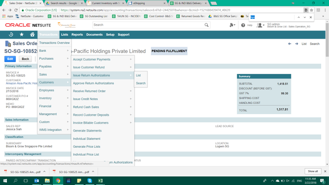
Task: Click the browser back arrow
Action: [x=4, y=10]
